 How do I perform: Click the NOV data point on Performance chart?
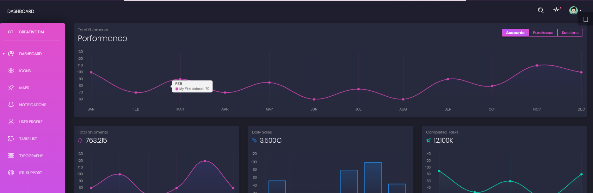click(x=537, y=65)
